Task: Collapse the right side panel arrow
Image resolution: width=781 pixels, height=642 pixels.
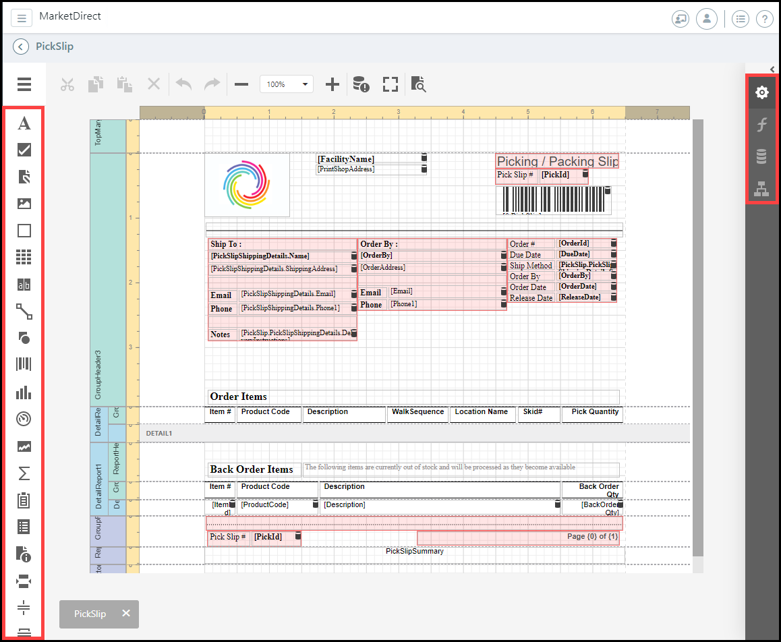Action: 772,69
